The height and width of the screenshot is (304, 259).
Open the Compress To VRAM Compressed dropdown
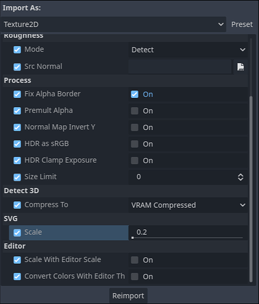pyautogui.click(x=188, y=206)
